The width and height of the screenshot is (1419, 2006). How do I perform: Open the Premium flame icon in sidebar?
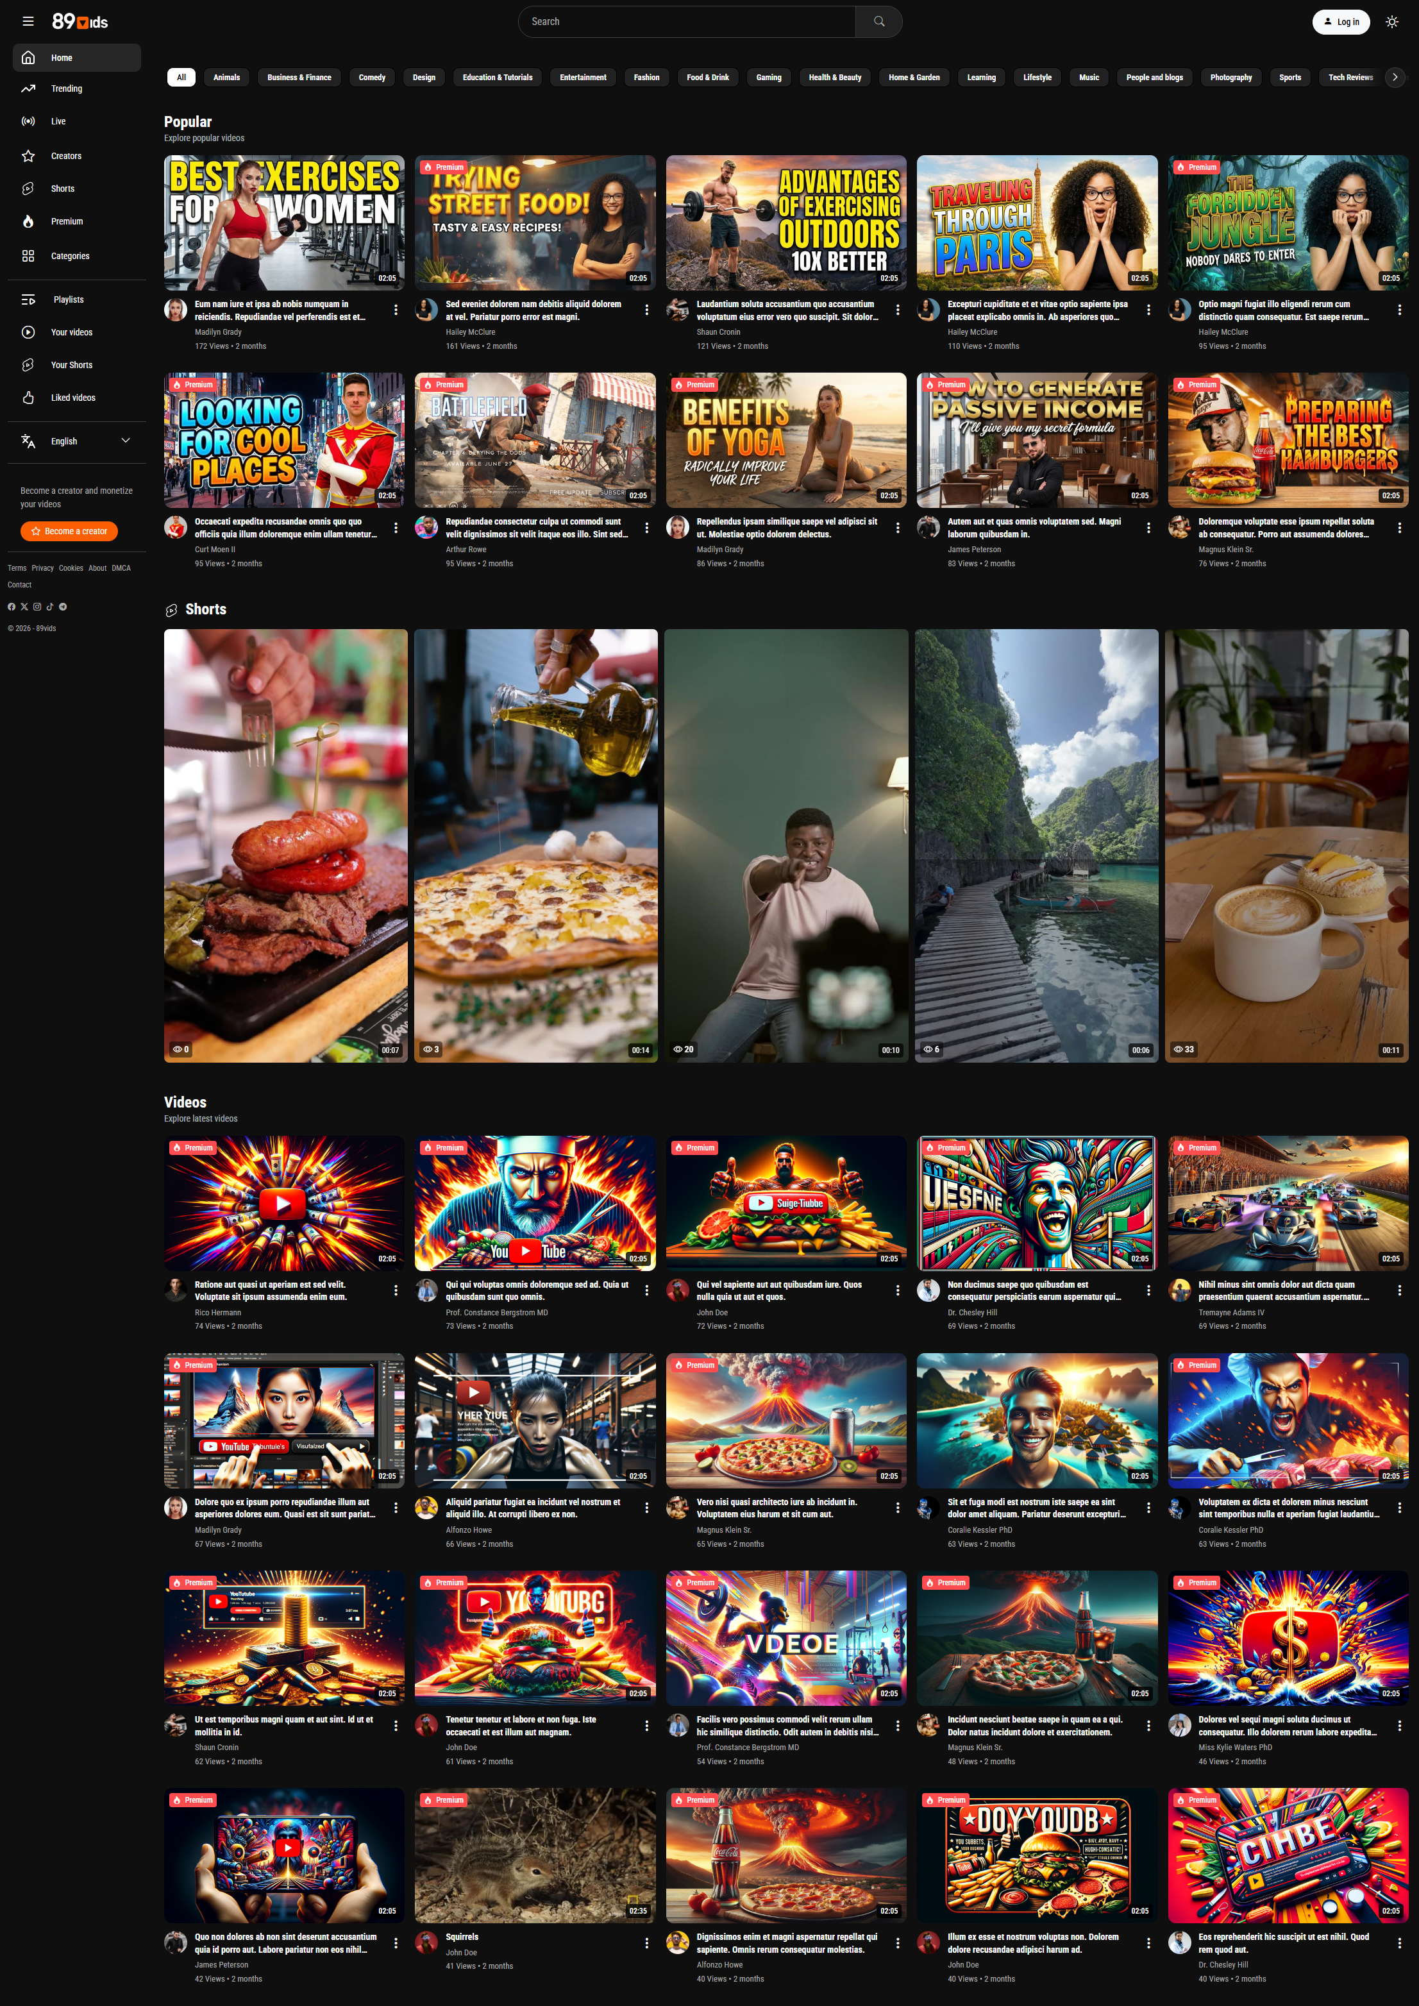coord(28,222)
